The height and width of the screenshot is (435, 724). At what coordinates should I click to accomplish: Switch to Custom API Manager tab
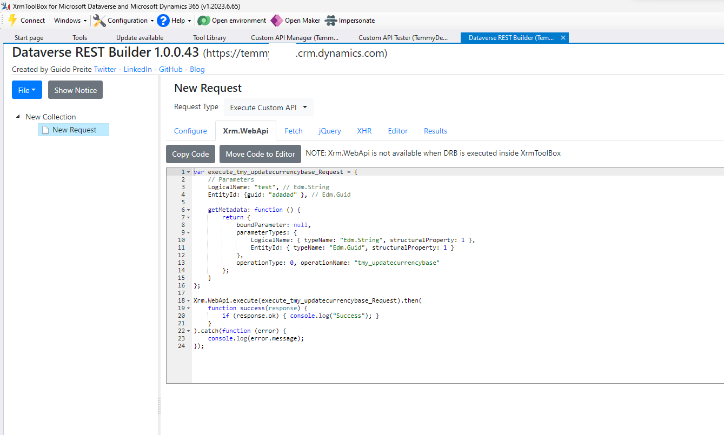(x=295, y=38)
